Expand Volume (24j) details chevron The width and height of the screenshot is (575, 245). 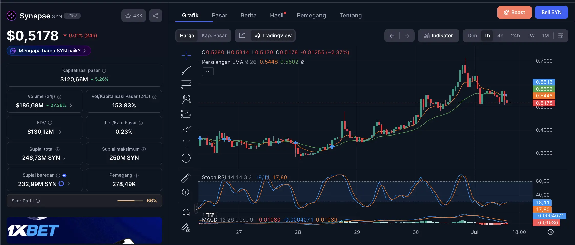(71, 105)
